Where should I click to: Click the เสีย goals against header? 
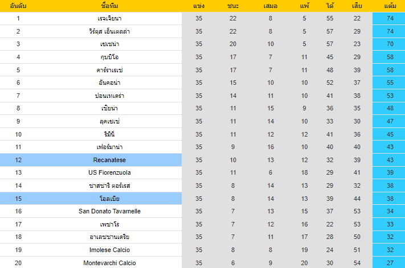[357, 6]
